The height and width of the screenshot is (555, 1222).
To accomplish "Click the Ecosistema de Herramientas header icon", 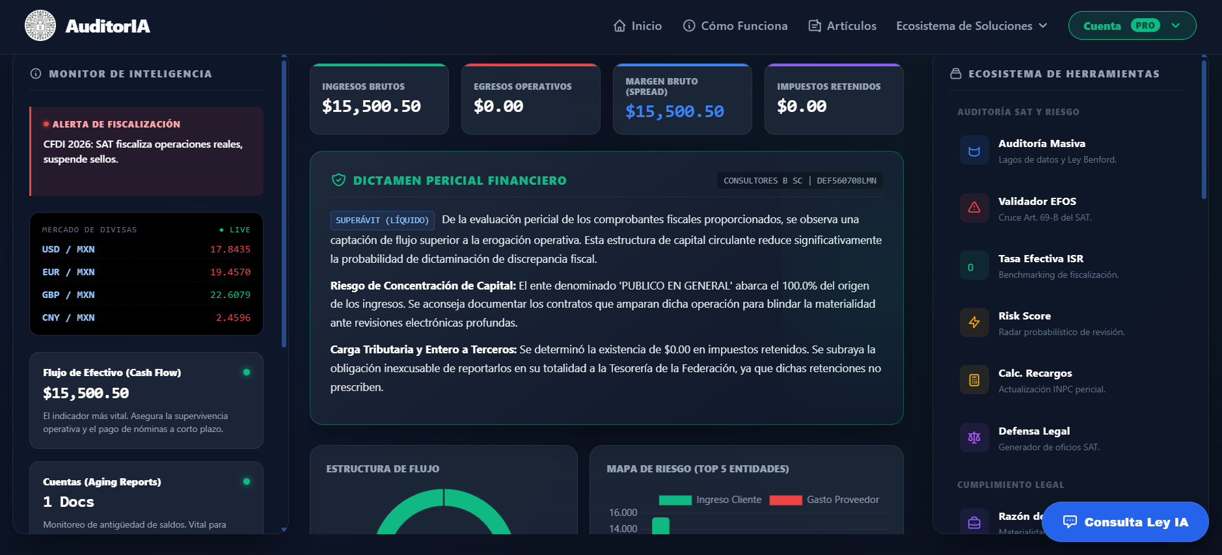I will 956,74.
